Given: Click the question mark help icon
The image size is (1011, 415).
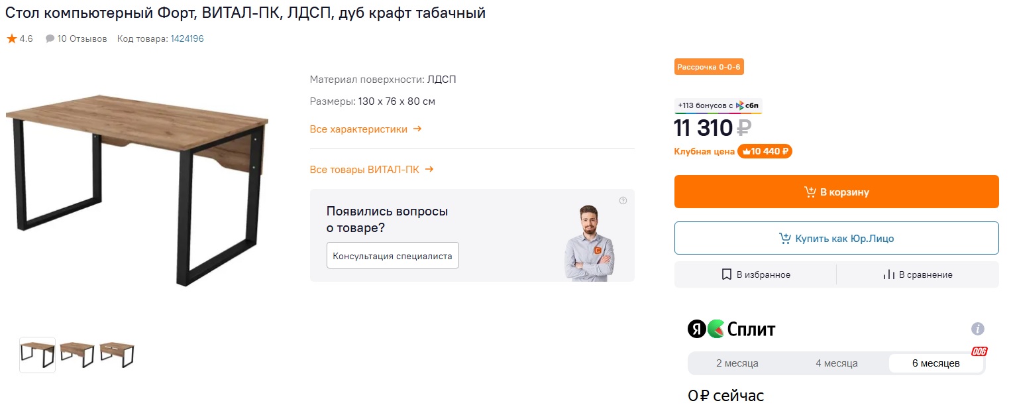Looking at the screenshot, I should [623, 201].
